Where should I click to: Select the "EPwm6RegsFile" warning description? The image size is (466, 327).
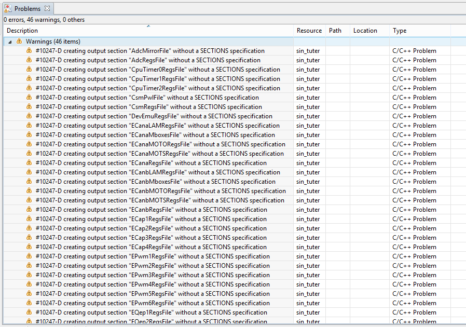[153, 303]
